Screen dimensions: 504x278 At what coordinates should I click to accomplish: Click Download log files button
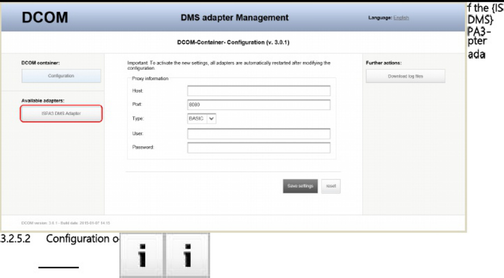click(x=405, y=76)
